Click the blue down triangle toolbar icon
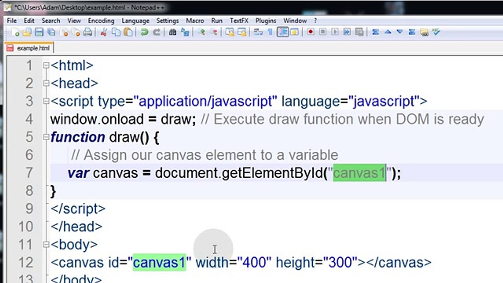The height and width of the screenshot is (283, 503). [x=400, y=32]
